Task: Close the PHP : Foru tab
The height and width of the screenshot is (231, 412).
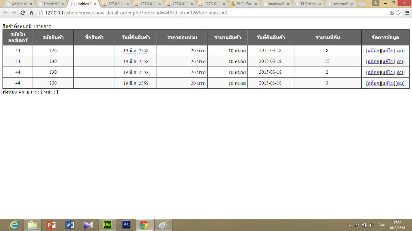Action: 256,4
